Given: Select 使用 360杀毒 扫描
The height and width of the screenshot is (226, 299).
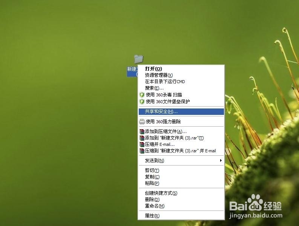Looking at the screenshot, I should point(181,95).
